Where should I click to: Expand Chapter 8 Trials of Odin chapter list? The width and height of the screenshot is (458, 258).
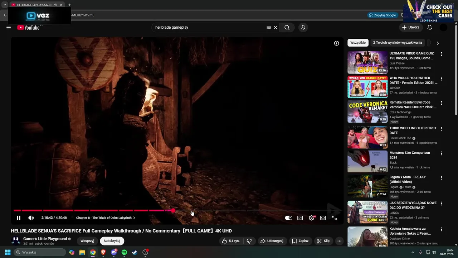[x=106, y=218]
